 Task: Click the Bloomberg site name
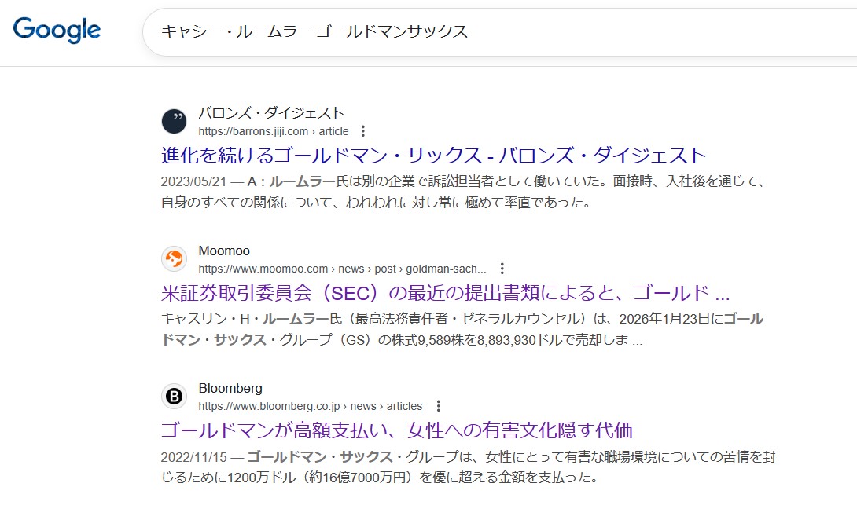point(230,389)
